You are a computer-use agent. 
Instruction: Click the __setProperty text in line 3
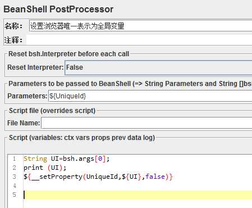57,177
